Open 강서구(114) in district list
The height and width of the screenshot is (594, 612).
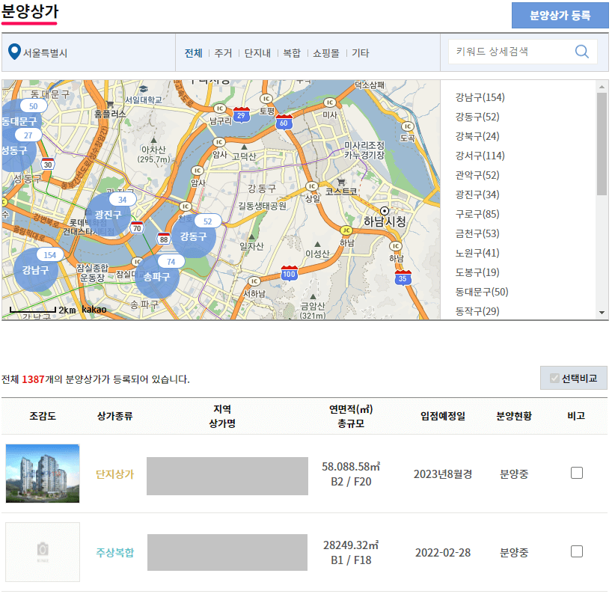[x=480, y=156]
